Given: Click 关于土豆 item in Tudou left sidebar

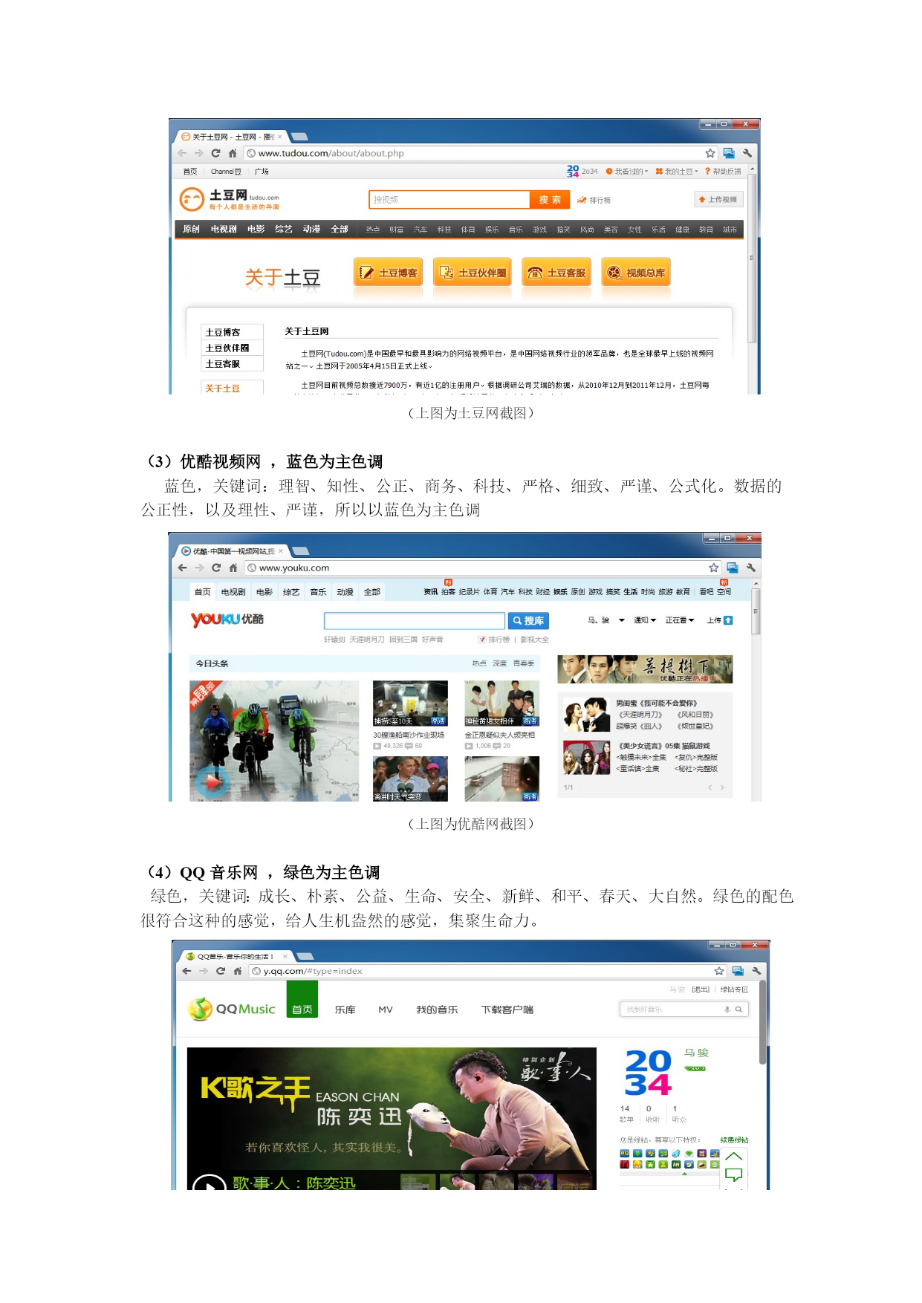Looking at the screenshot, I should (x=223, y=389).
